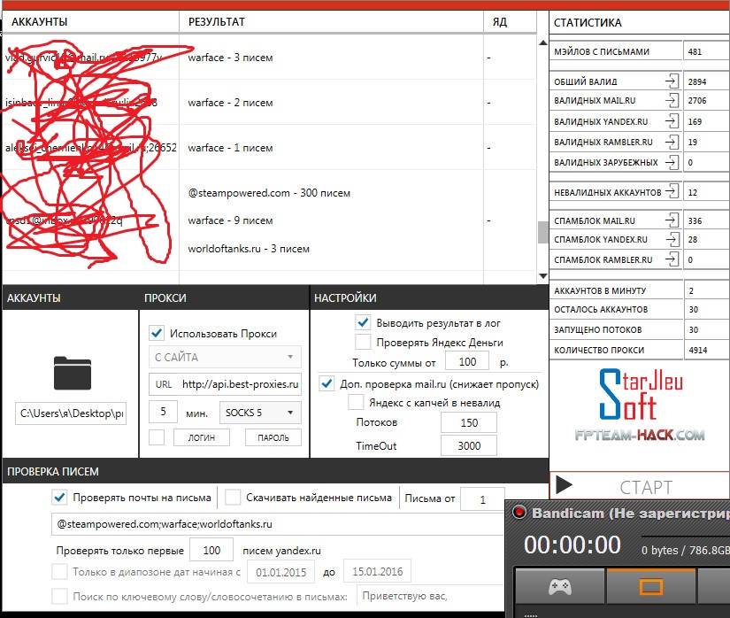The width and height of the screenshot is (730, 618).
Task: Click the ПАРОЛЬ proxy button
Action: (273, 437)
